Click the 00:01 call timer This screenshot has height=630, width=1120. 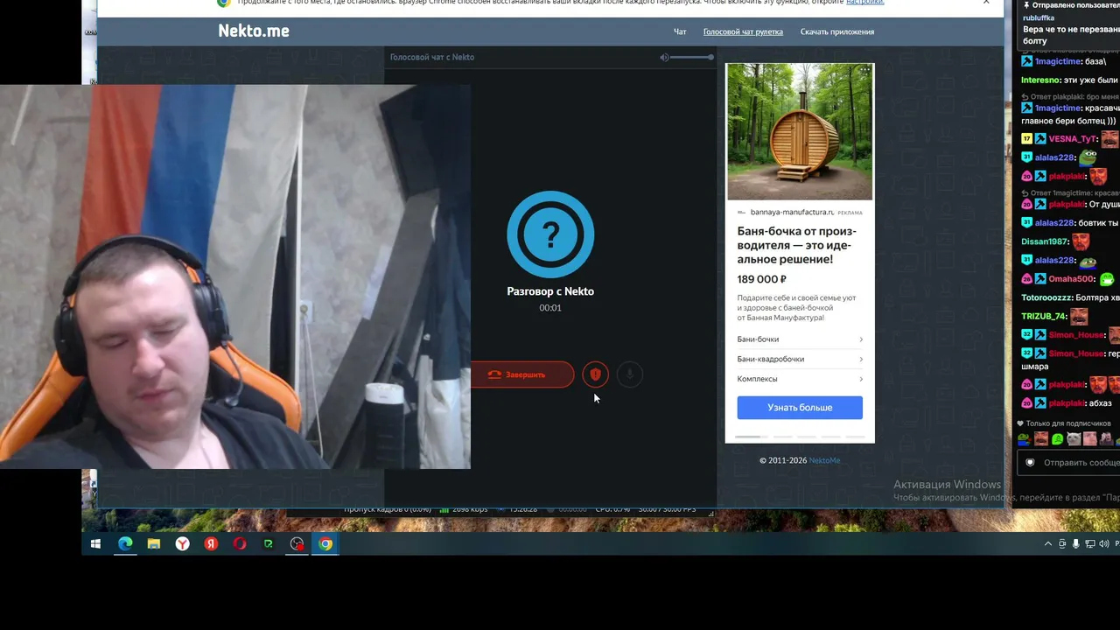point(550,308)
